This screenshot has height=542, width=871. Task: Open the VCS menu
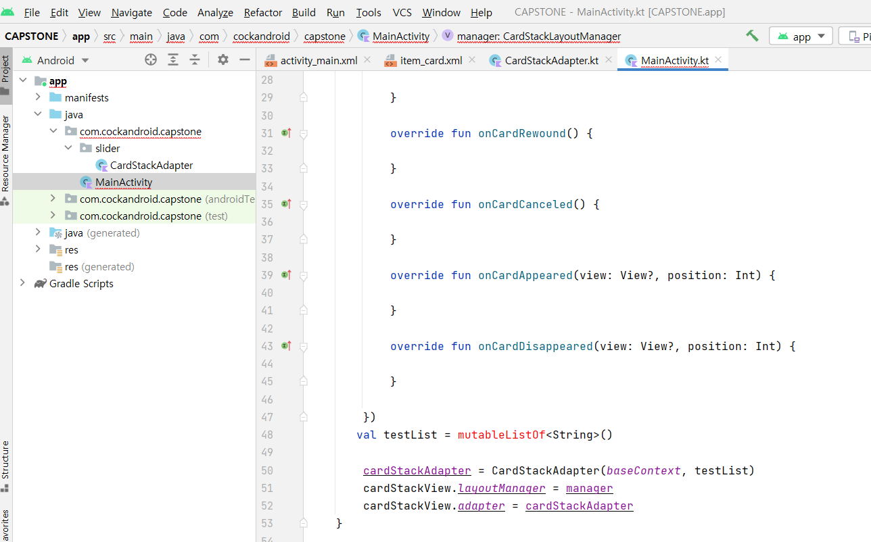pyautogui.click(x=402, y=12)
